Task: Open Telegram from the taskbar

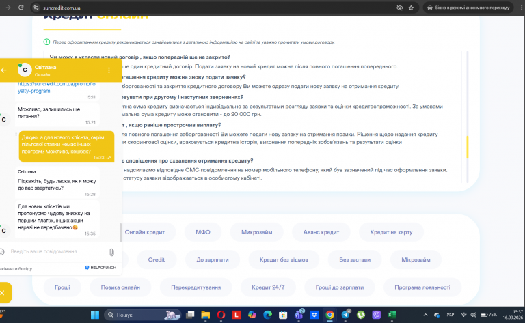Action: coord(345,314)
